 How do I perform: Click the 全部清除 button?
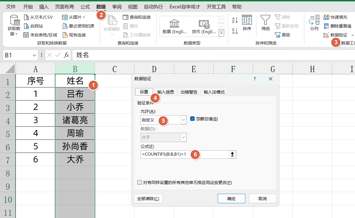click(x=148, y=199)
